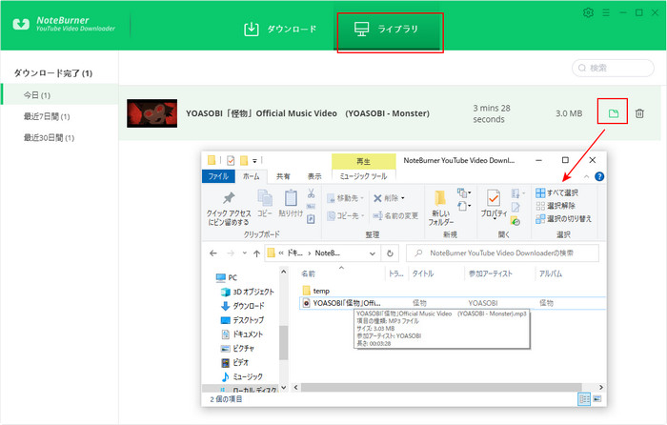This screenshot has width=667, height=425.
Task: Open the ミュージック ツール tab
Action: 363,176
